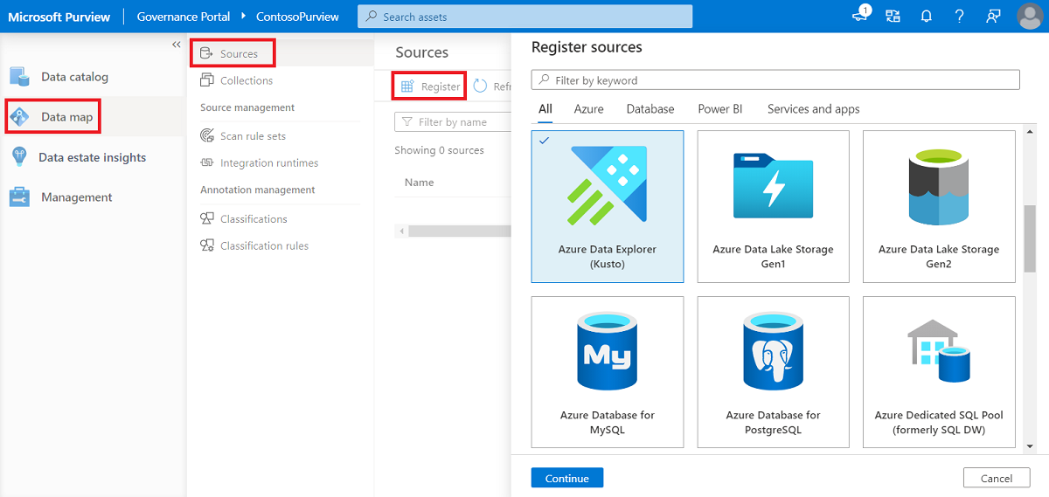Select Azure Dedicated SQL Pool tile

(939, 372)
